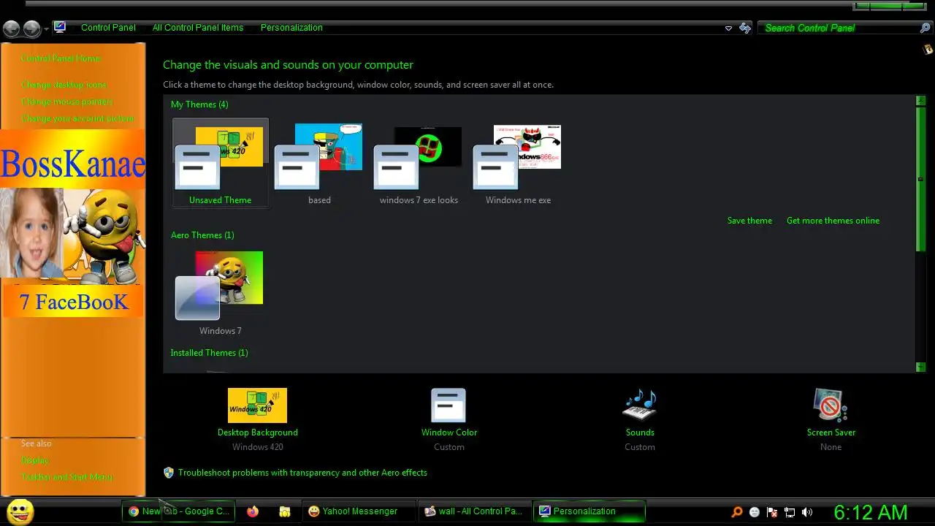The image size is (935, 526).
Task: Click the Troubleshoot transparency shield icon
Action: point(169,473)
